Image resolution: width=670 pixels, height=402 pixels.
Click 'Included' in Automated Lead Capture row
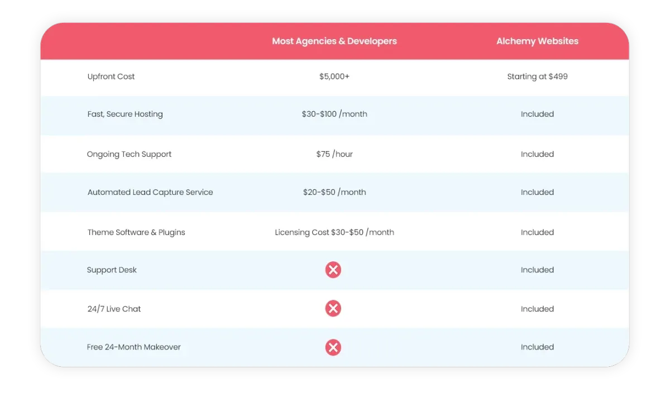pos(537,192)
